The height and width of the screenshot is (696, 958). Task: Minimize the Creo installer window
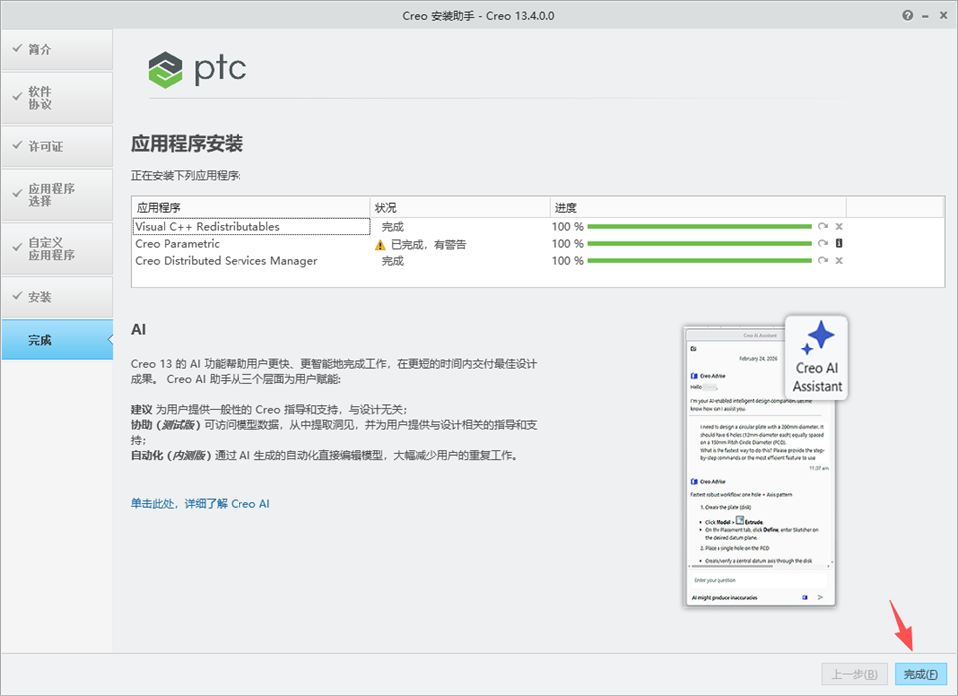926,16
